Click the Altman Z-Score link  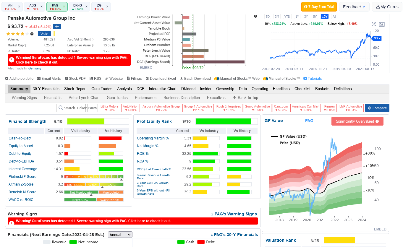click(21, 184)
